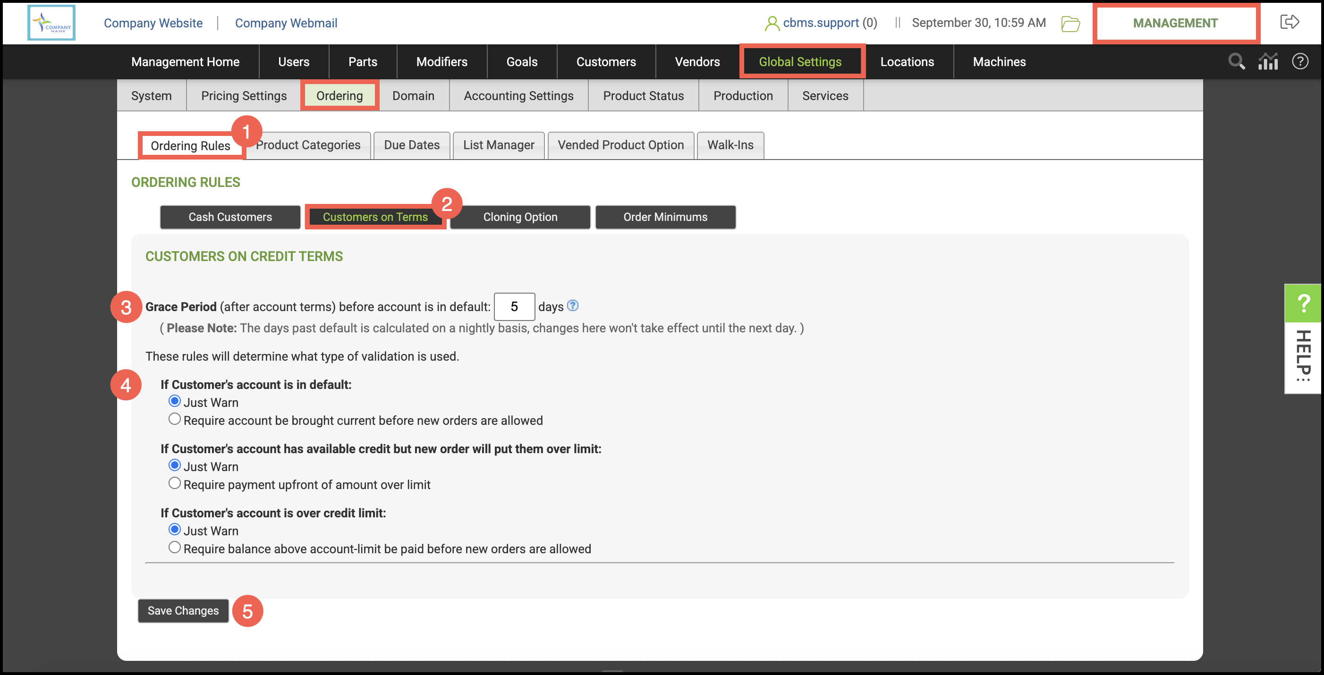Click the grace period info icon
This screenshot has height=675, width=1324.
pos(573,306)
